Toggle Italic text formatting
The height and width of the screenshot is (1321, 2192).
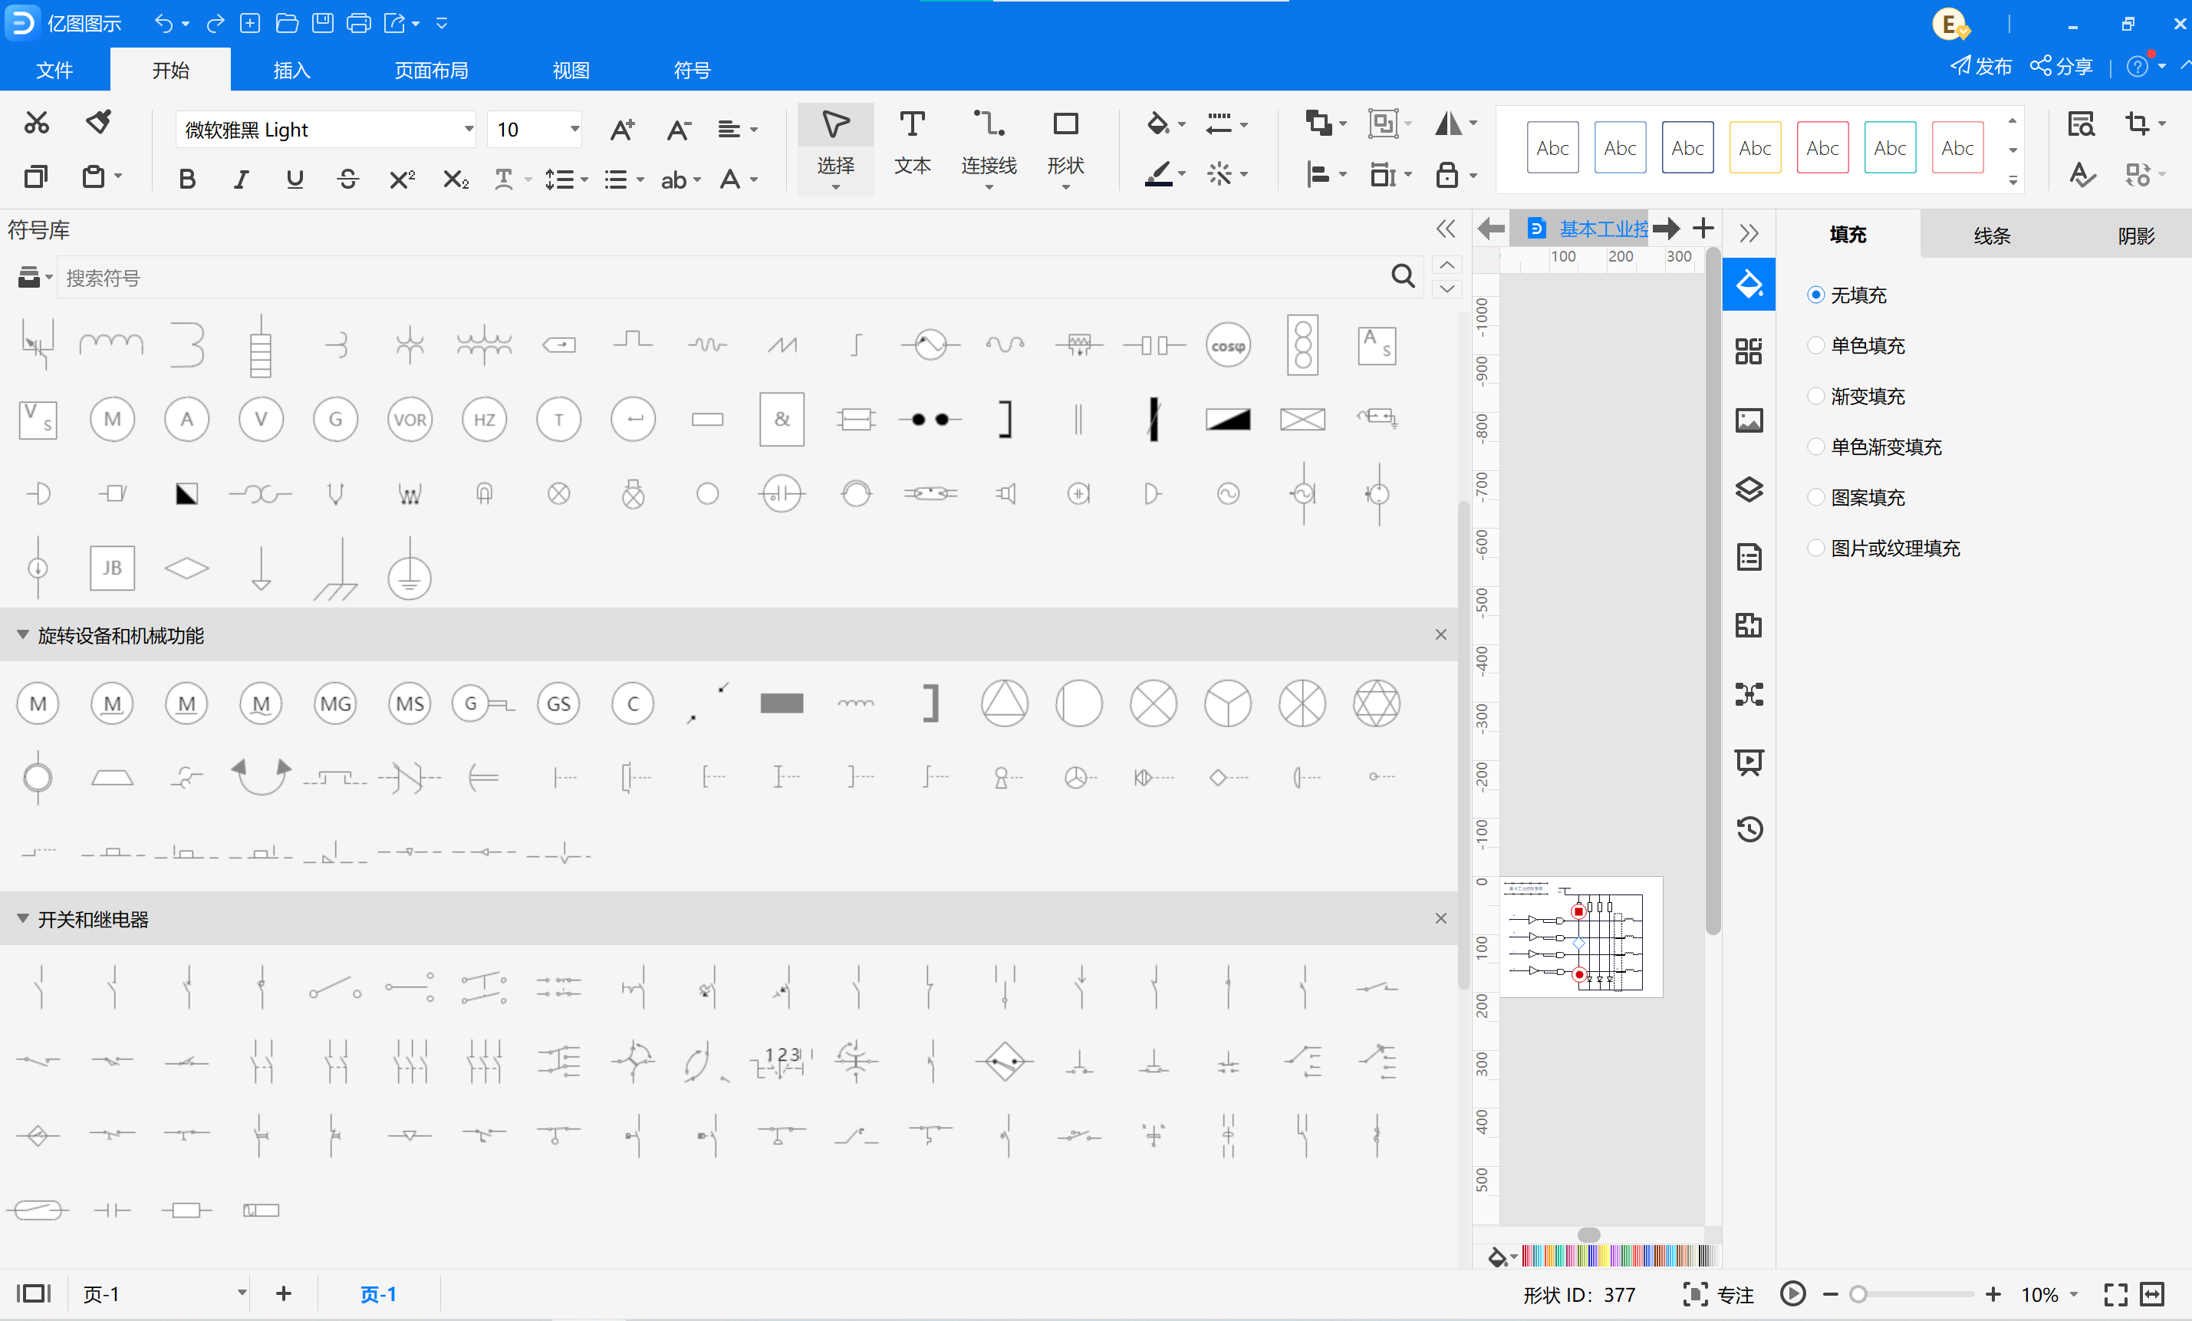point(240,180)
